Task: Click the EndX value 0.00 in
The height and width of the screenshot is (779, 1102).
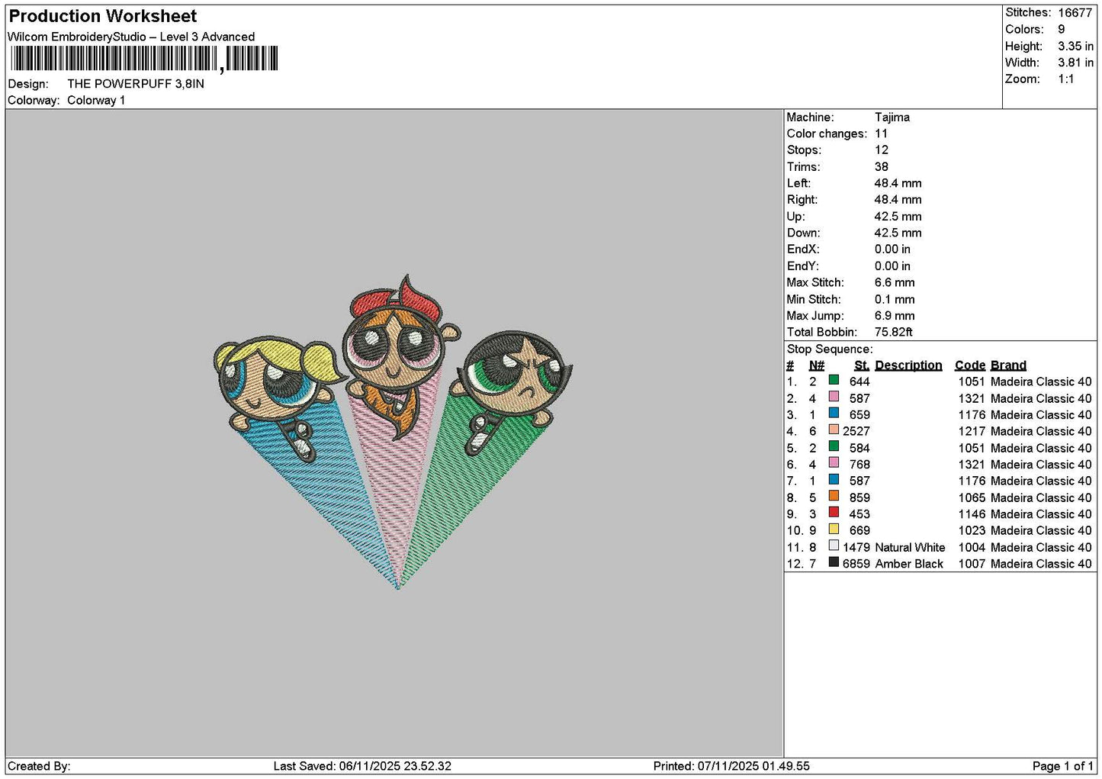Action: point(892,249)
